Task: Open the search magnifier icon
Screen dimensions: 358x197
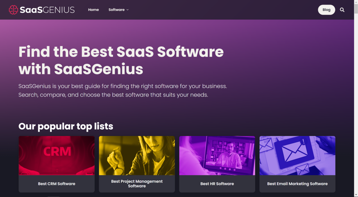Action: [x=342, y=10]
